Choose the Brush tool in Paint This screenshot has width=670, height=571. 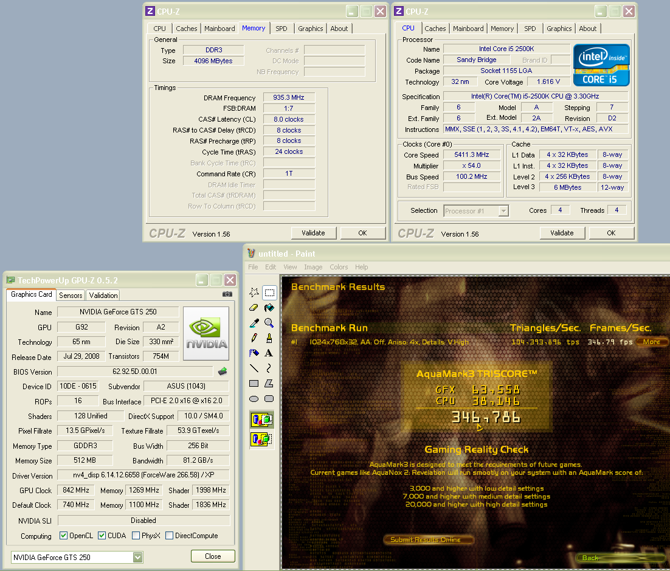tap(269, 338)
